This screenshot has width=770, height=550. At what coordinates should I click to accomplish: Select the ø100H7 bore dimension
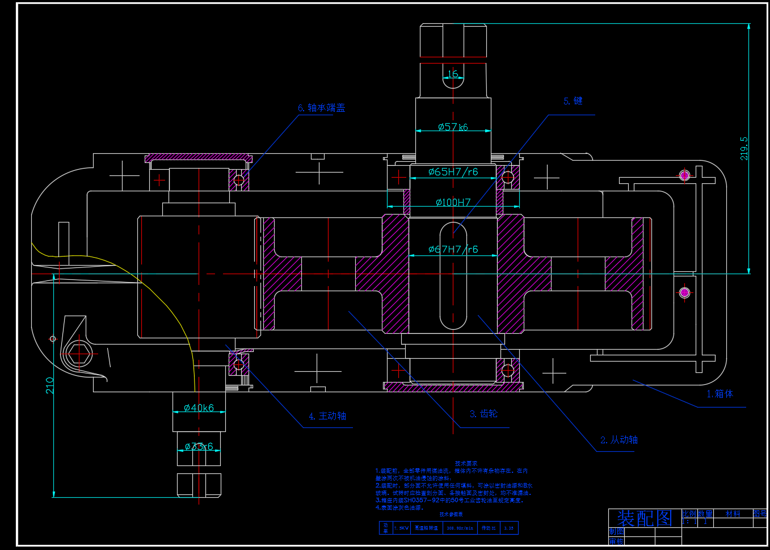click(x=453, y=202)
